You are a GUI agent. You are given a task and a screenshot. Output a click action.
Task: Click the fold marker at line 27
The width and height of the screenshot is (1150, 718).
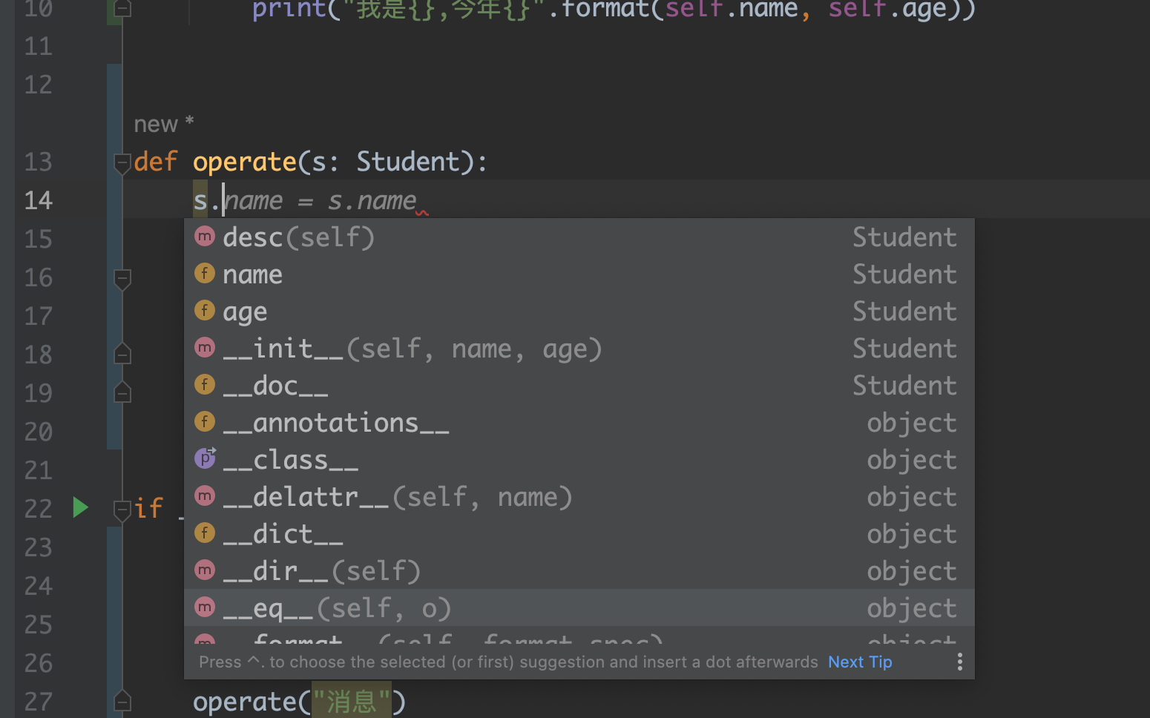[x=122, y=701]
